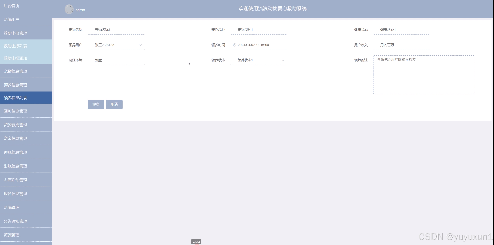This screenshot has width=494, height=245.
Task: Click the 居住环境 input field
Action: point(116,60)
